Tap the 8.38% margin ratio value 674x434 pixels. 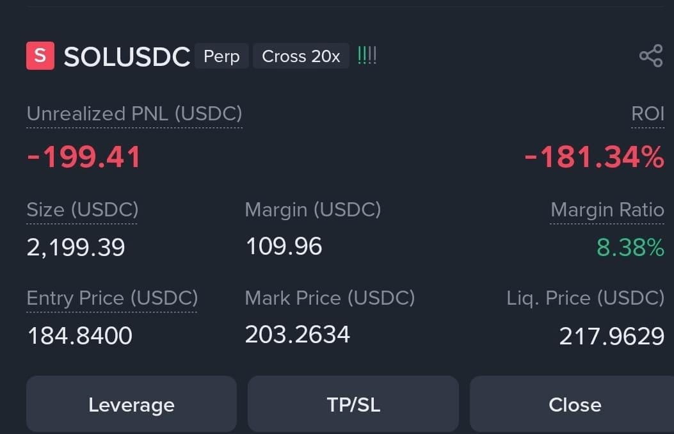[x=630, y=248]
